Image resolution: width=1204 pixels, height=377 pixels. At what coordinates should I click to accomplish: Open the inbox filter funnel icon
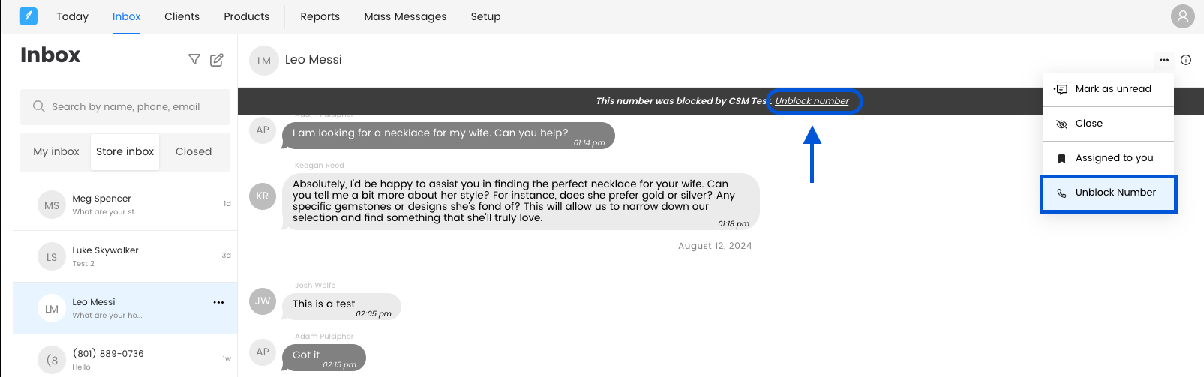click(194, 60)
